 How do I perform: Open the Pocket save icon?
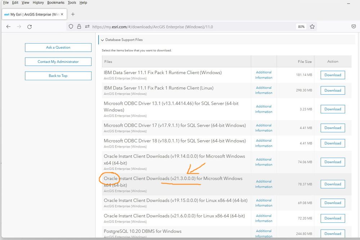[x=354, y=27]
